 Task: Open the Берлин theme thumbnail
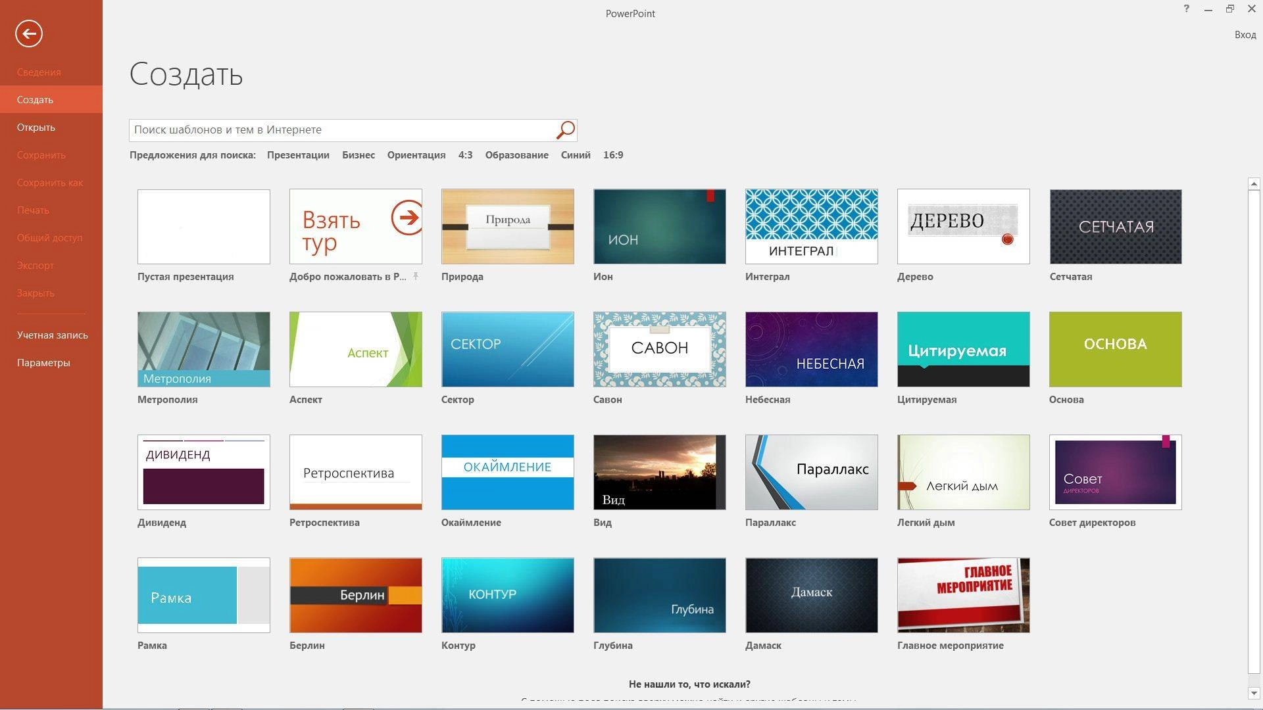coord(356,596)
